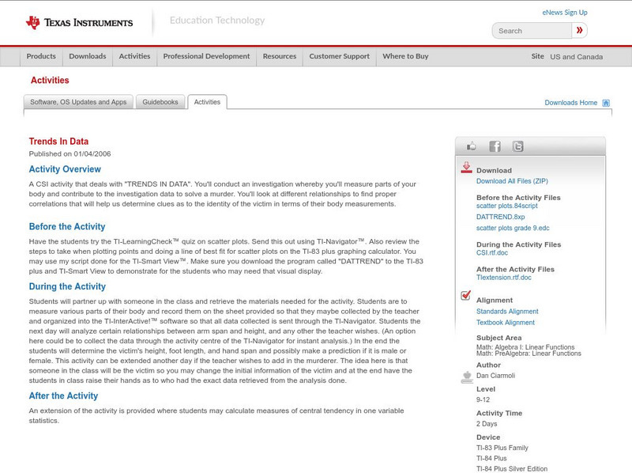This screenshot has width=632, height=473.
Task: Open Textbook Alignment link
Action: click(x=506, y=323)
